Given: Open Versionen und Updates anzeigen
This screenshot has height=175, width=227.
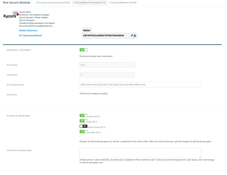Looking at the screenshot, I should [34, 14].
